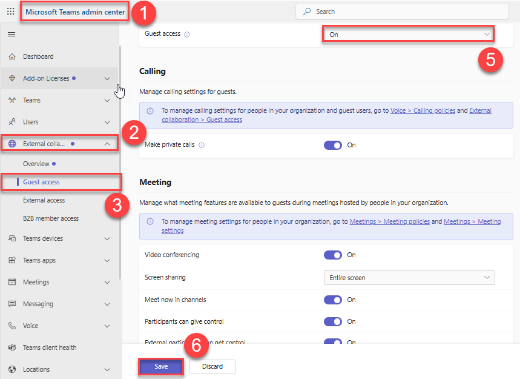Expand the Teams menu chevron
This screenshot has height=379, width=520.
point(107,100)
